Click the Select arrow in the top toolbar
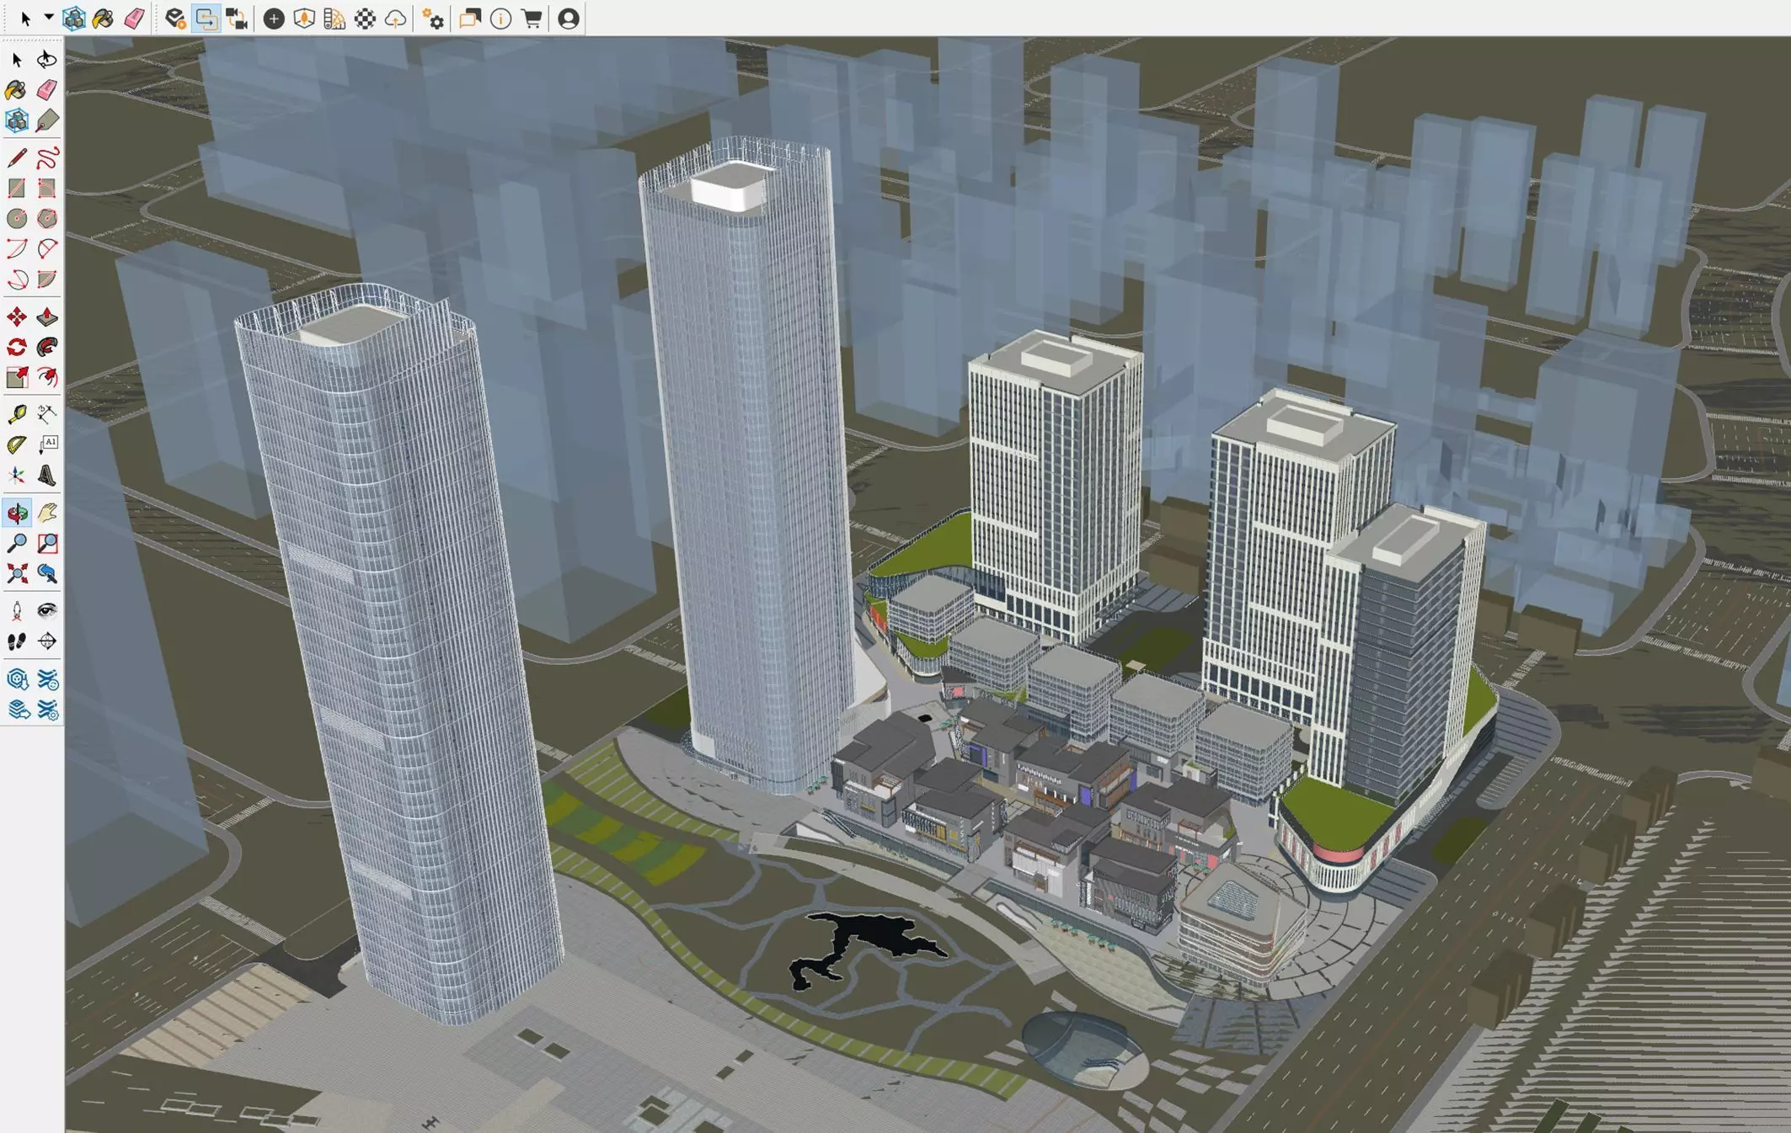Image resolution: width=1791 pixels, height=1133 pixels. [25, 19]
